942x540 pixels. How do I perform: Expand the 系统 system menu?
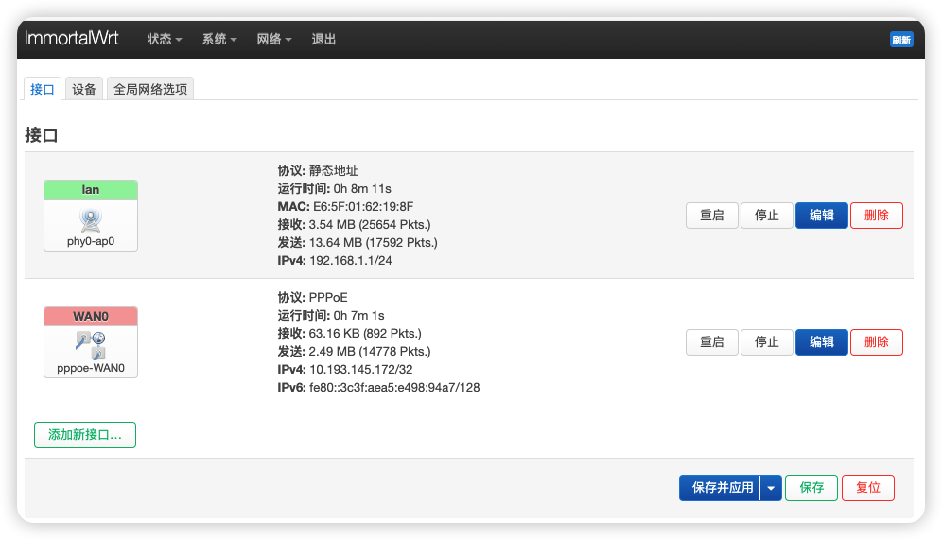[218, 40]
